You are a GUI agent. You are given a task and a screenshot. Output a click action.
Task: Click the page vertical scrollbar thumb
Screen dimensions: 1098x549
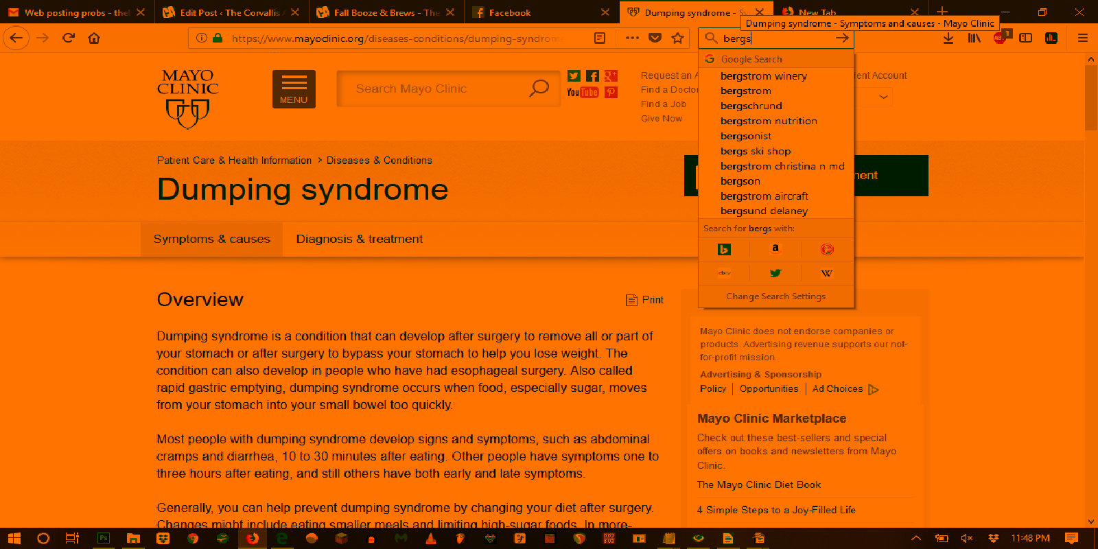click(x=1091, y=97)
